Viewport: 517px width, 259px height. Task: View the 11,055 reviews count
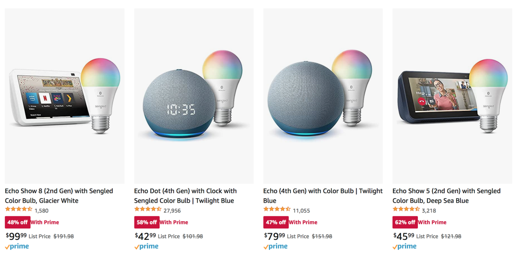tap(302, 211)
